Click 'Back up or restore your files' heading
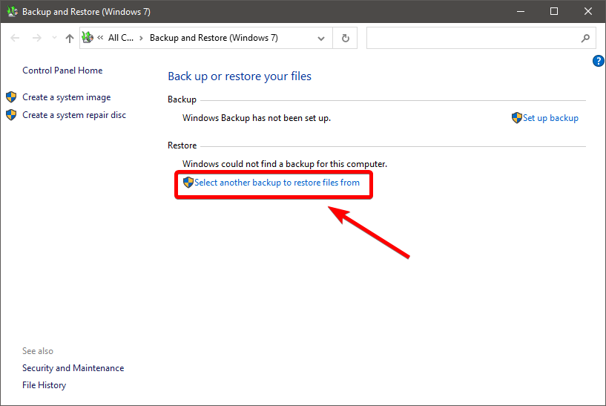This screenshot has width=606, height=406. pos(240,76)
